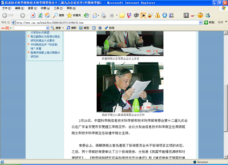Expand the search toolbar combo box
Image resolution: width=228 pixels, height=165 pixels.
pos(47,28)
